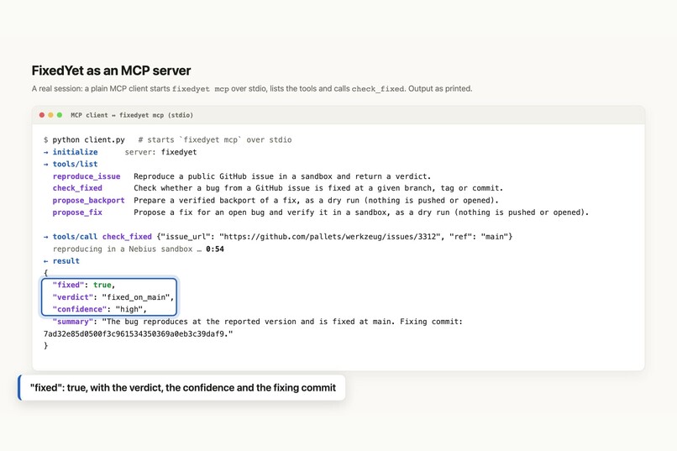This screenshot has height=451, width=677.
Task: Click the caption about verdict and fixing commit
Action: click(183, 387)
